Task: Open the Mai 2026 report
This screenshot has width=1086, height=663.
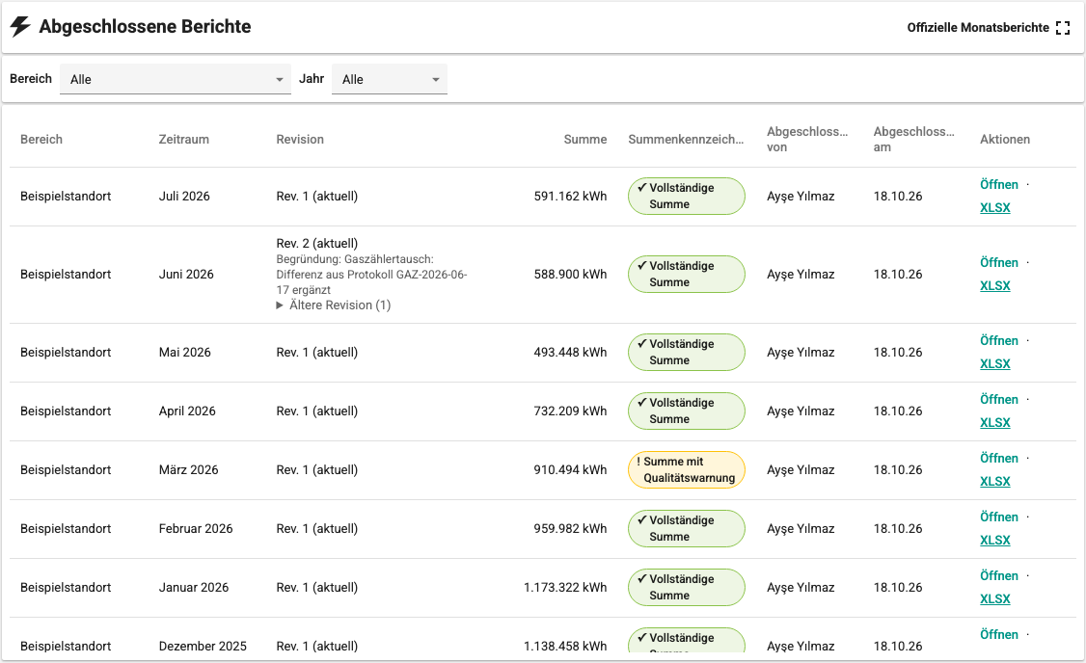Action: (x=999, y=341)
